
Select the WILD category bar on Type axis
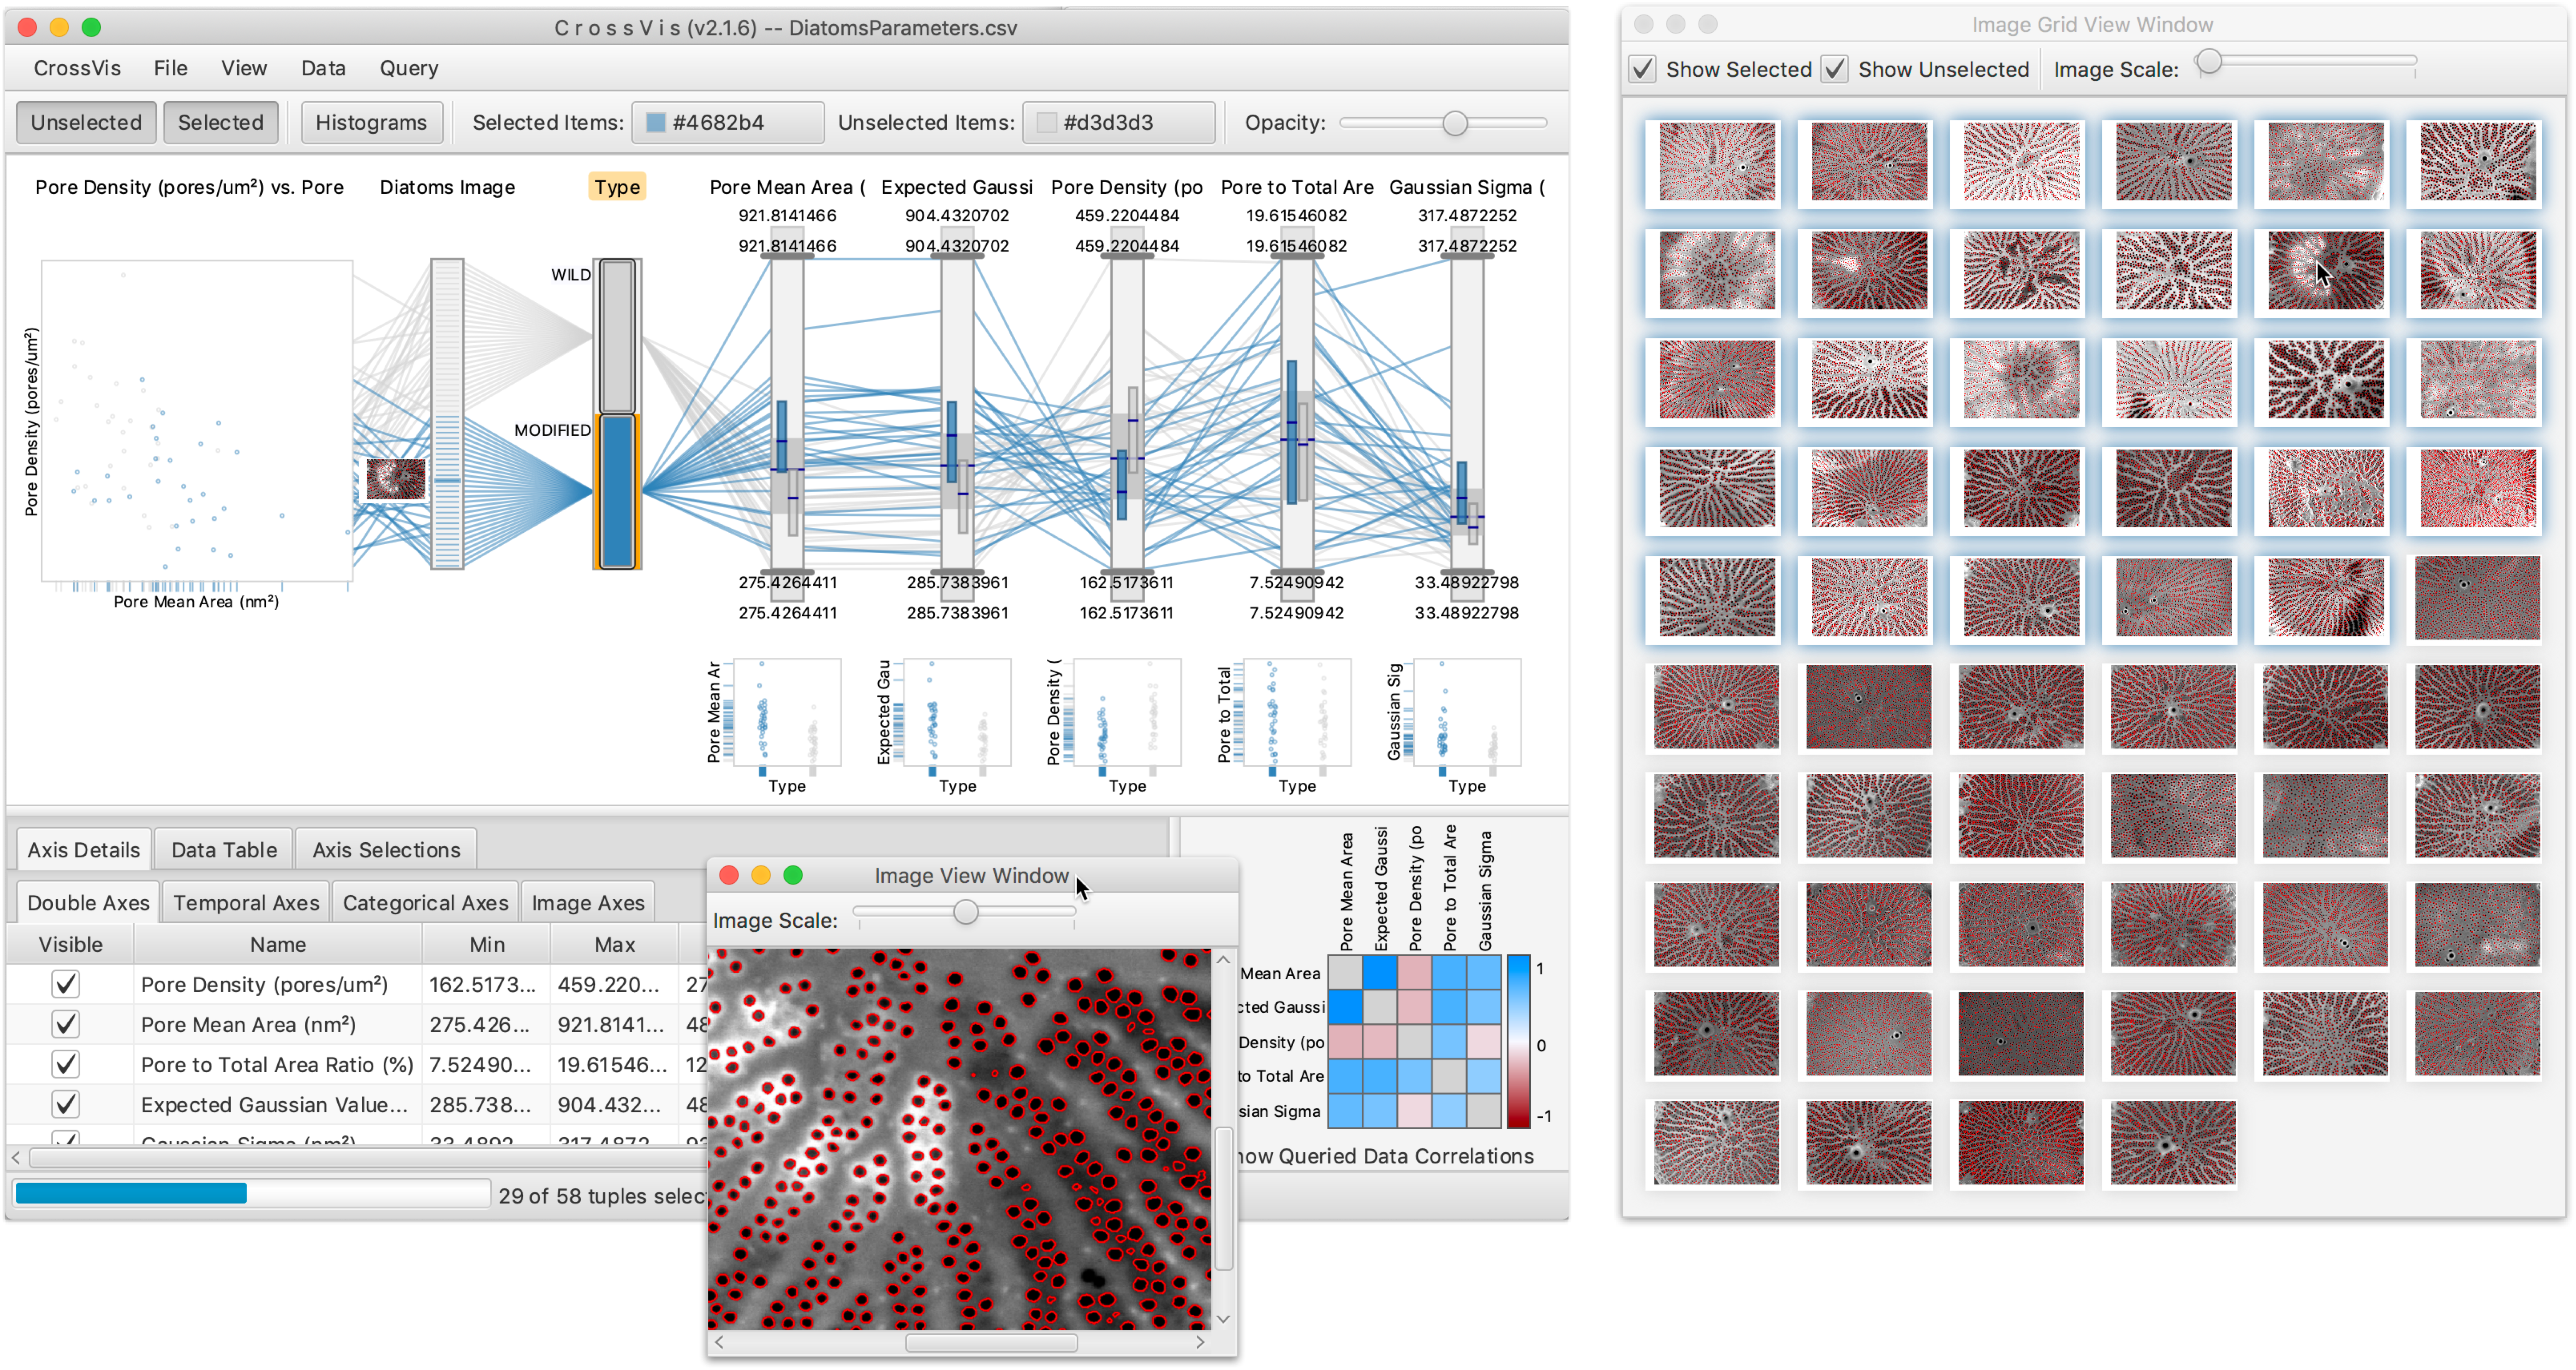click(617, 336)
